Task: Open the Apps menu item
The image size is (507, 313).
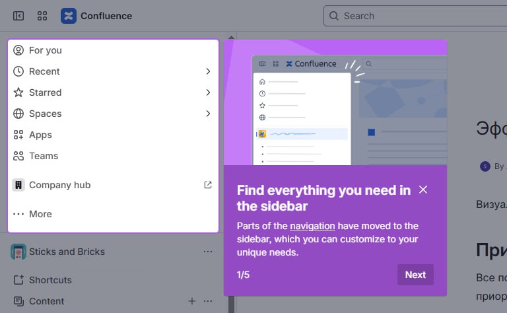Action: tap(113, 135)
